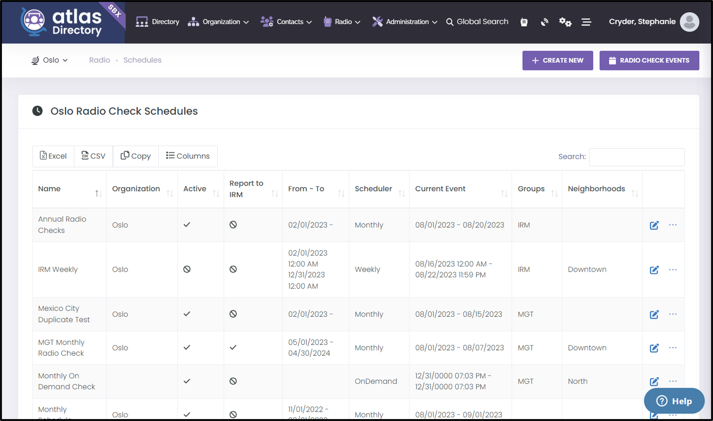This screenshot has height=421, width=713.
Task: Open more options for MGT Monthly Radio Check
Action: click(x=673, y=347)
